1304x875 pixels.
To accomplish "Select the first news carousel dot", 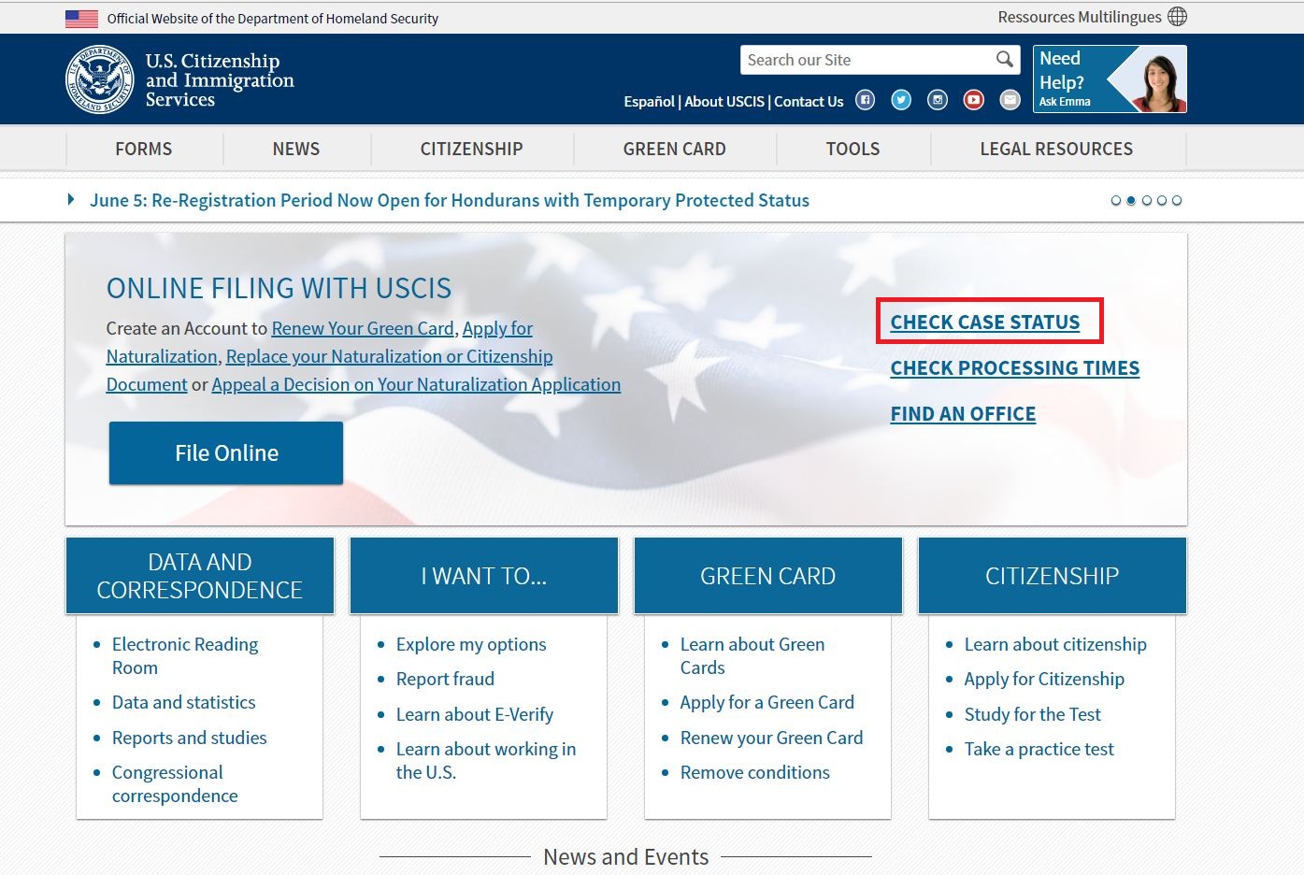I will 1115,200.
